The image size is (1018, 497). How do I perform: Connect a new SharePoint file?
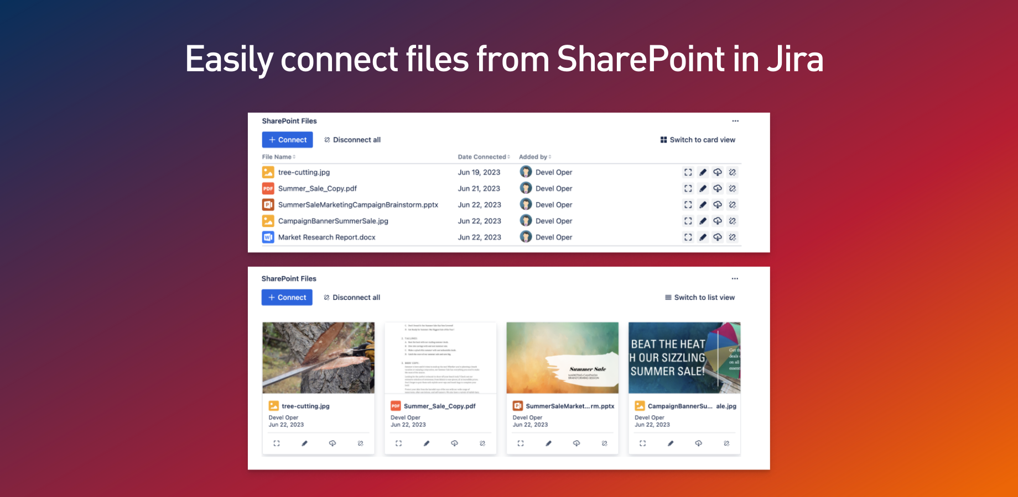287,139
